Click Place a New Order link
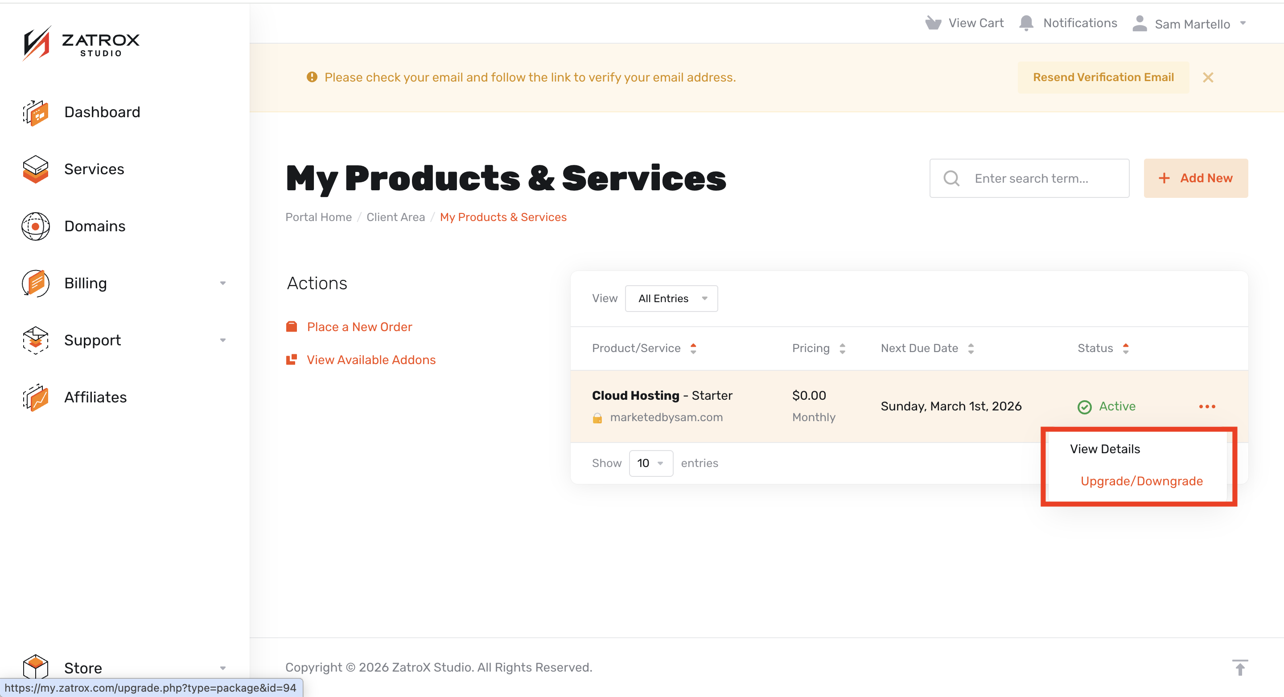Viewport: 1284px width, 697px height. click(359, 327)
